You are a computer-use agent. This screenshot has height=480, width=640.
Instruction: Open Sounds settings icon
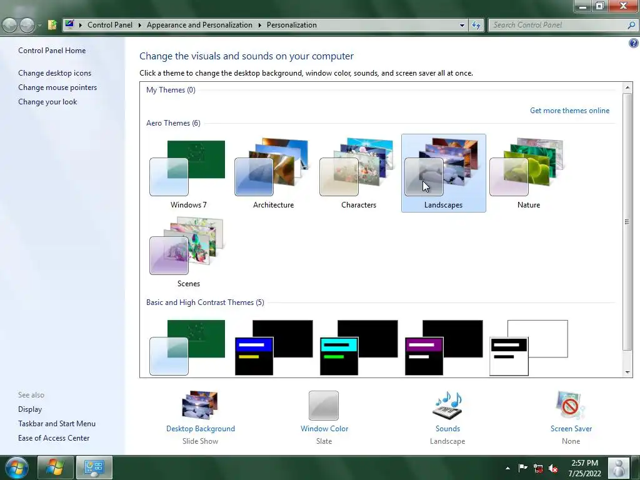(447, 405)
